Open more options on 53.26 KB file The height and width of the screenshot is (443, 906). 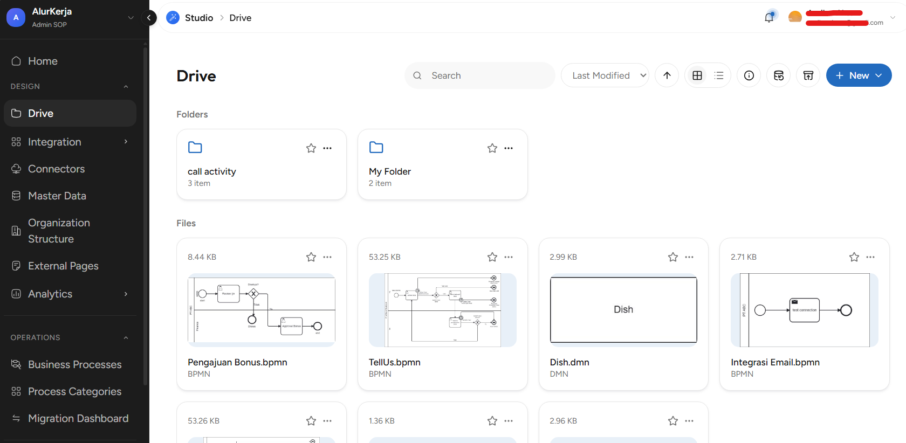click(327, 421)
